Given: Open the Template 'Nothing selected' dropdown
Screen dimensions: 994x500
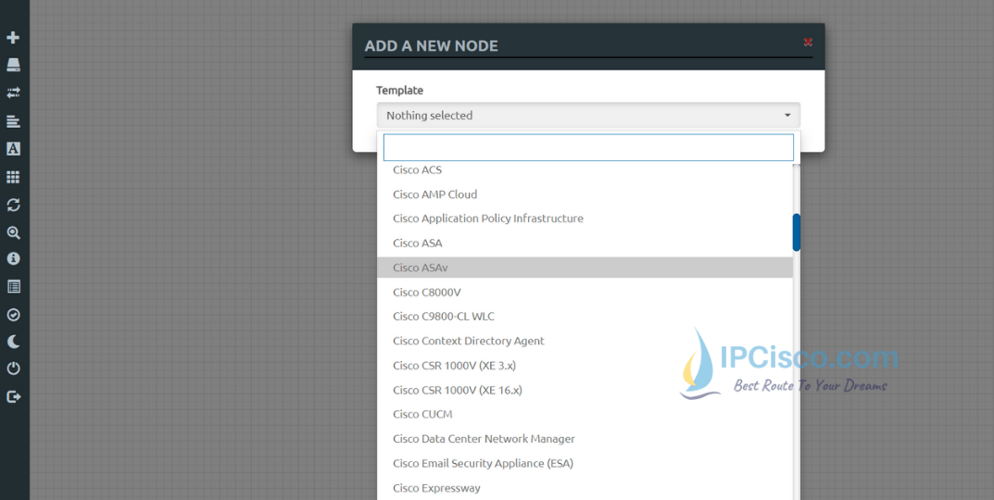Looking at the screenshot, I should [588, 116].
